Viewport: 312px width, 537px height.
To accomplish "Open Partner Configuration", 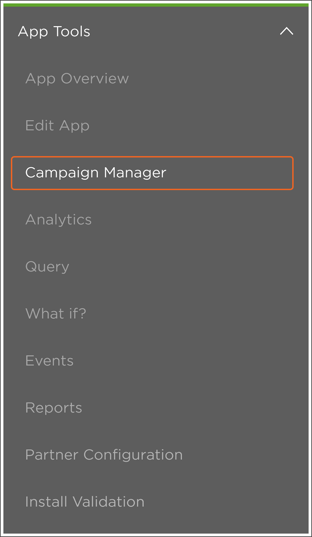I will pyautogui.click(x=104, y=455).
